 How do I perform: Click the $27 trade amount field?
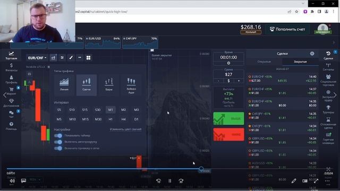[x=228, y=74]
